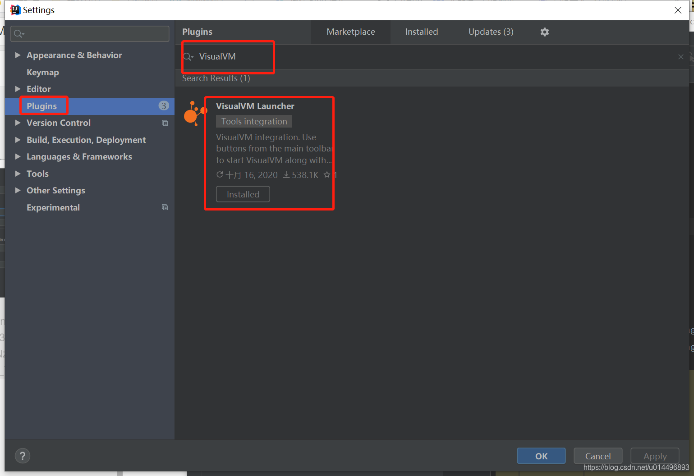Viewport: 694px width, 476px height.
Task: Click the 十月 16, 2020 update date
Action: click(247, 175)
